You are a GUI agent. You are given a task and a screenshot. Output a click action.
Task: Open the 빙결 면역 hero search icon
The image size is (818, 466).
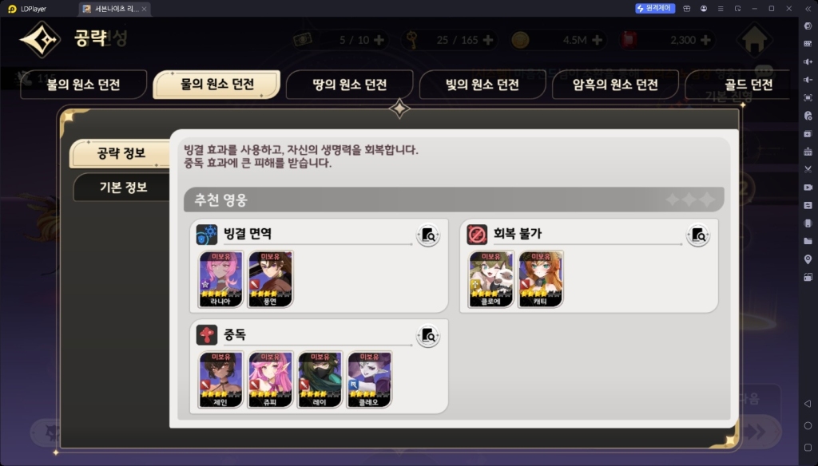(428, 235)
